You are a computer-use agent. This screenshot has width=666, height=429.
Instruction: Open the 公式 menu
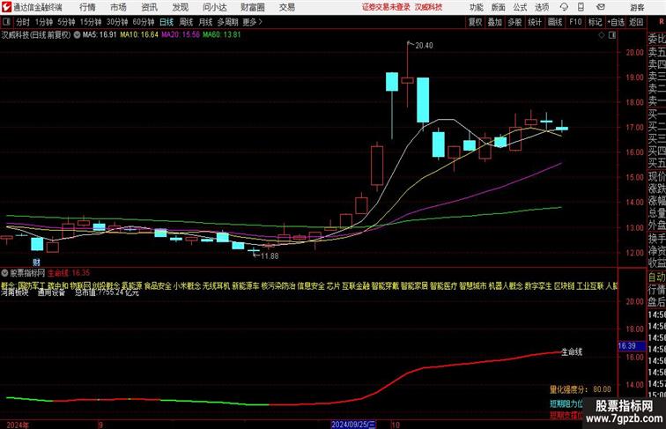[520, 7]
